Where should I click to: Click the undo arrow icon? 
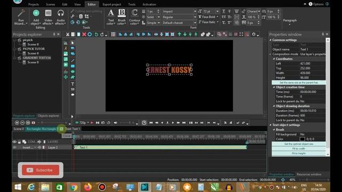pos(96,34)
